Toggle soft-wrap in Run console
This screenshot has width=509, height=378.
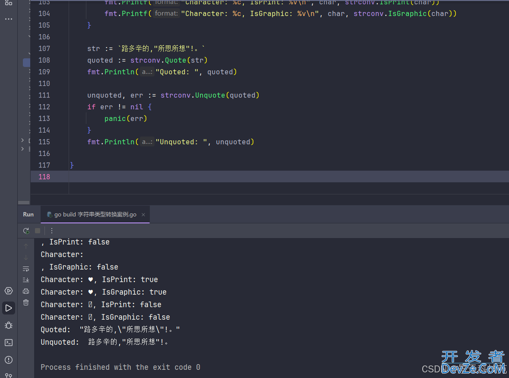[x=26, y=269]
